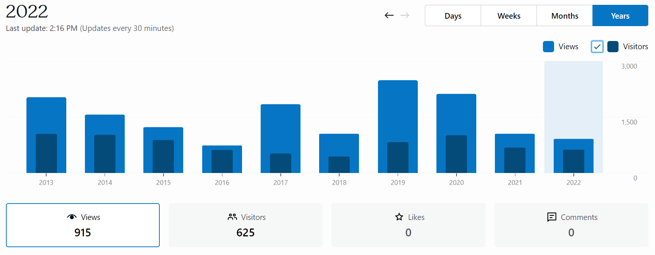Viewport: 655px width, 255px height.
Task: Select the 2017 bar in the chart
Action: tap(280, 127)
